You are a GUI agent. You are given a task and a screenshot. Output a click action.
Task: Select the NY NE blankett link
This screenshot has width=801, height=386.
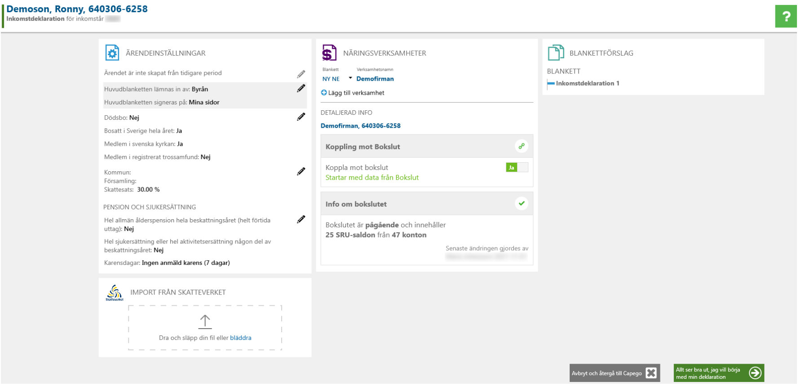331,79
